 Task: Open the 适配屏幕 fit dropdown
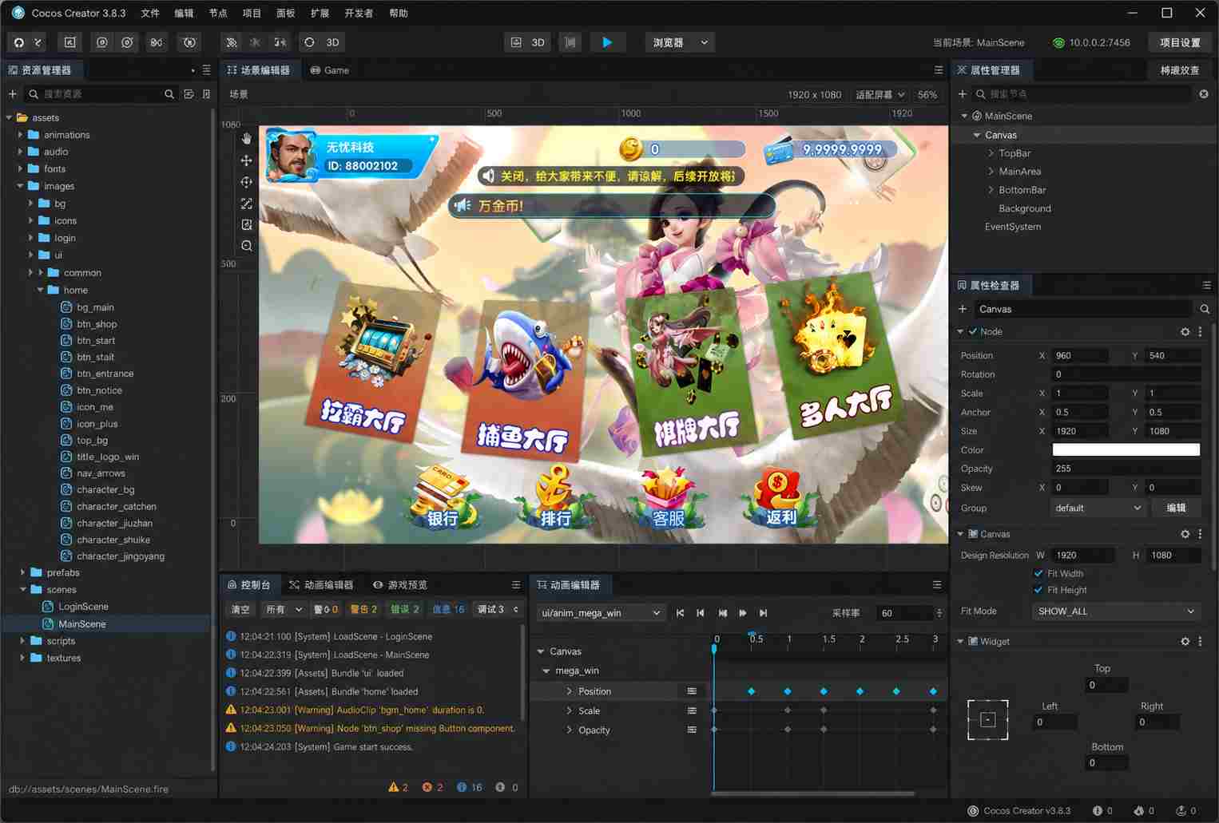coord(880,94)
